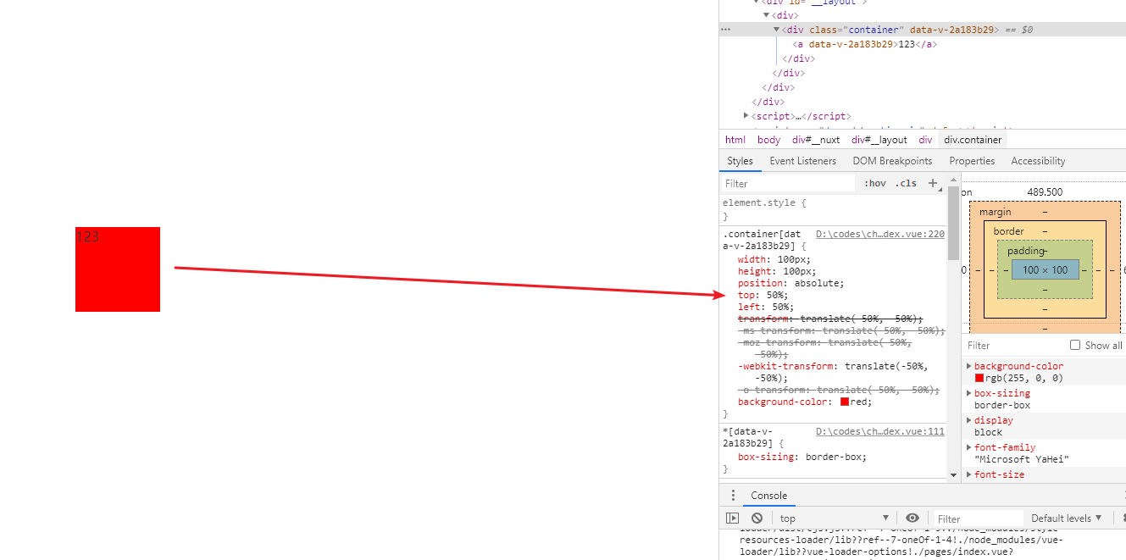
Task: Click the border label in the box model
Action: 1009,231
